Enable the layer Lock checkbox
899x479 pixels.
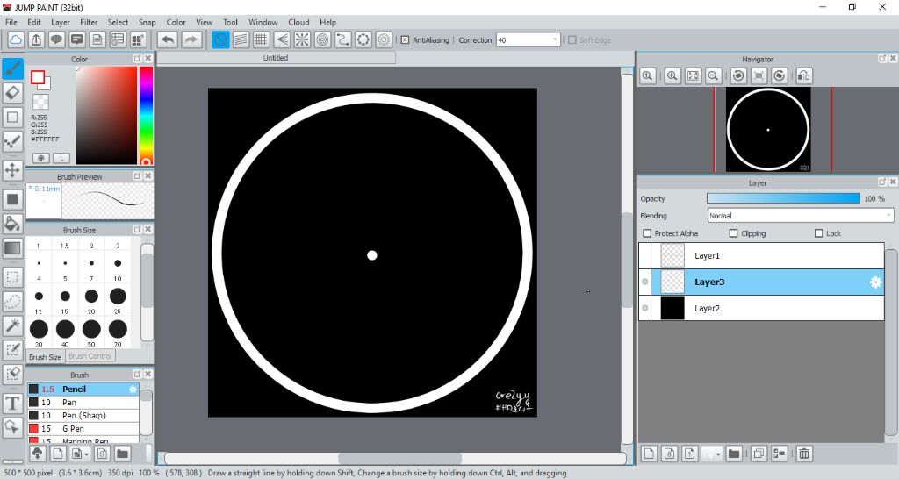tap(819, 233)
